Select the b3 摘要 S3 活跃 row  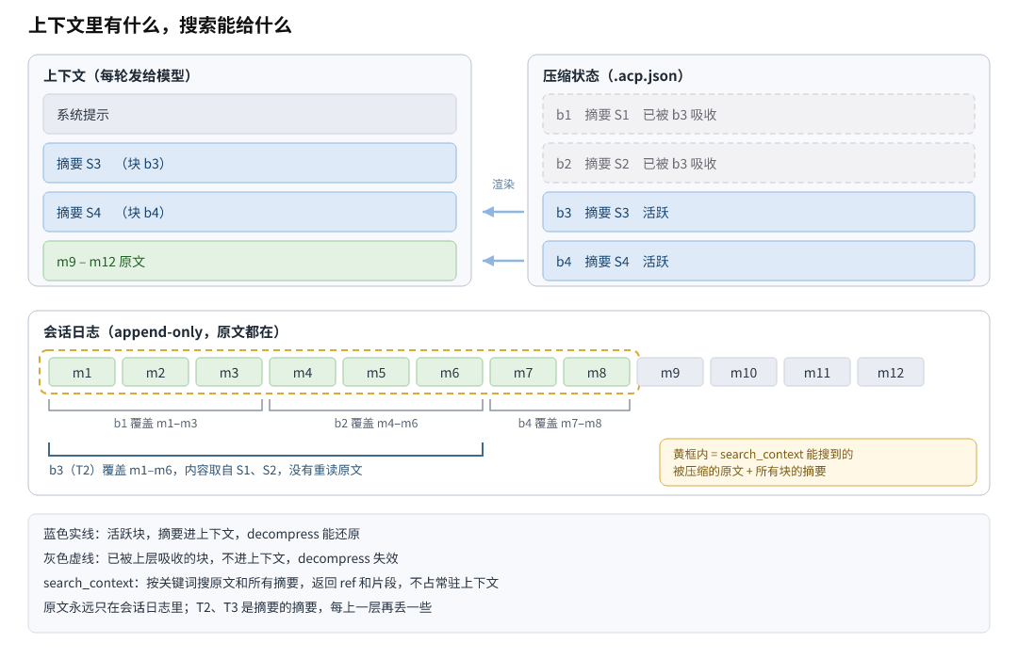[758, 212]
